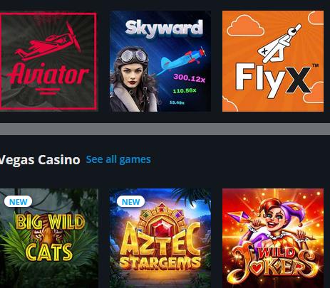Select the 300.12x multiplier in Skyward
This screenshot has height=288, width=330.
(x=189, y=78)
